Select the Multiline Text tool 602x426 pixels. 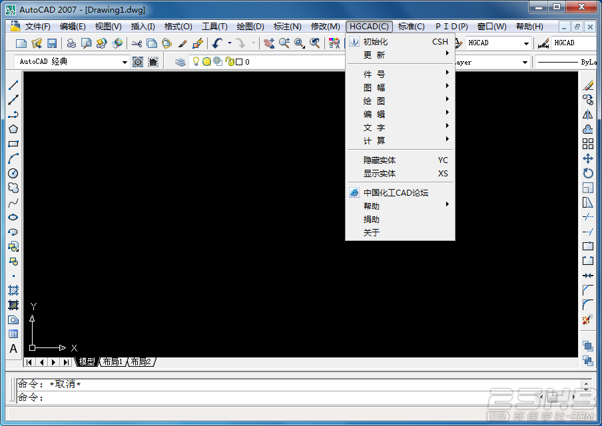(13, 349)
